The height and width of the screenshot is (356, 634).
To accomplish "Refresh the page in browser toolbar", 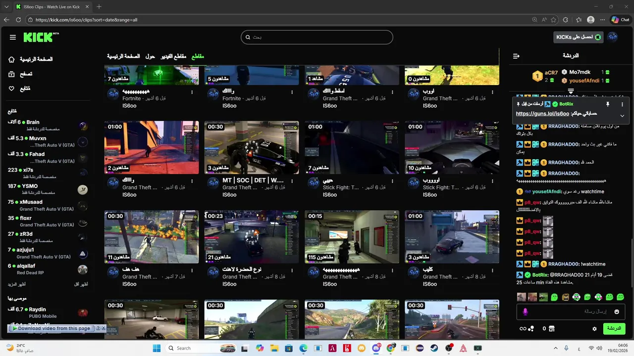I will pyautogui.click(x=18, y=20).
